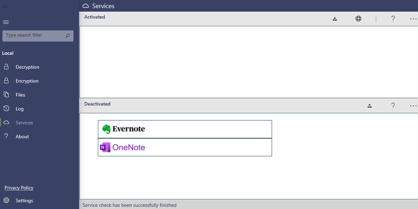The width and height of the screenshot is (418, 209).
Task: Expand more options in Deactivated header
Action: point(413,106)
